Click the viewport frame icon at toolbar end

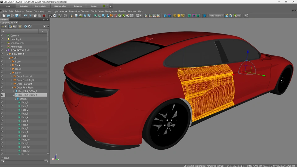click(246, 16)
